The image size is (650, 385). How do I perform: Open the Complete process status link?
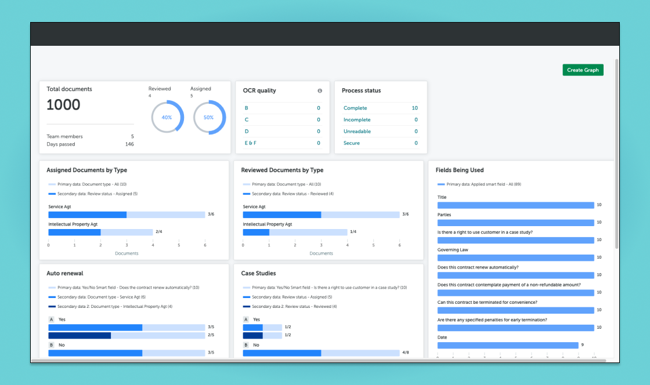355,108
